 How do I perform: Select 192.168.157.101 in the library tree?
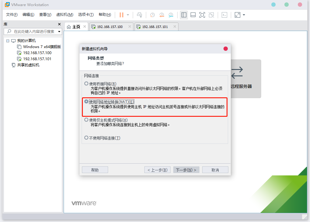(37, 59)
